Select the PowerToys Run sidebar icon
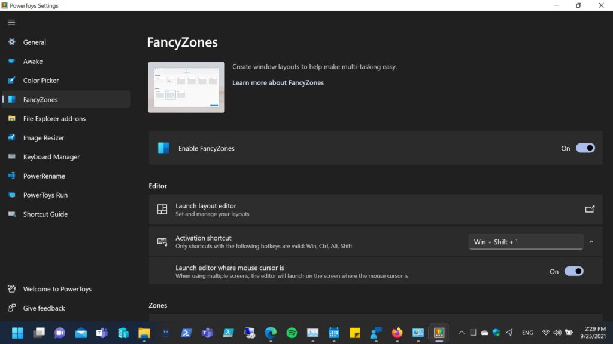The image size is (613, 344). click(x=11, y=195)
